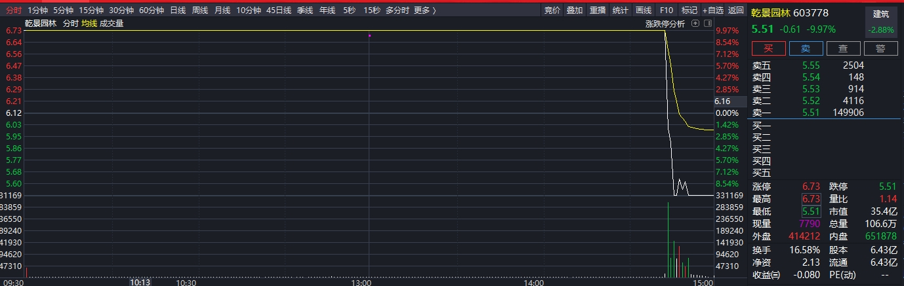Image resolution: width=904 pixels, height=286 pixels.
Task: Click the 总量 value 106.6万
Action: (x=881, y=224)
